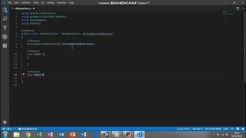Select the vbInteraction.cs editor tab
The width and height of the screenshot is (246, 138).
23,8
